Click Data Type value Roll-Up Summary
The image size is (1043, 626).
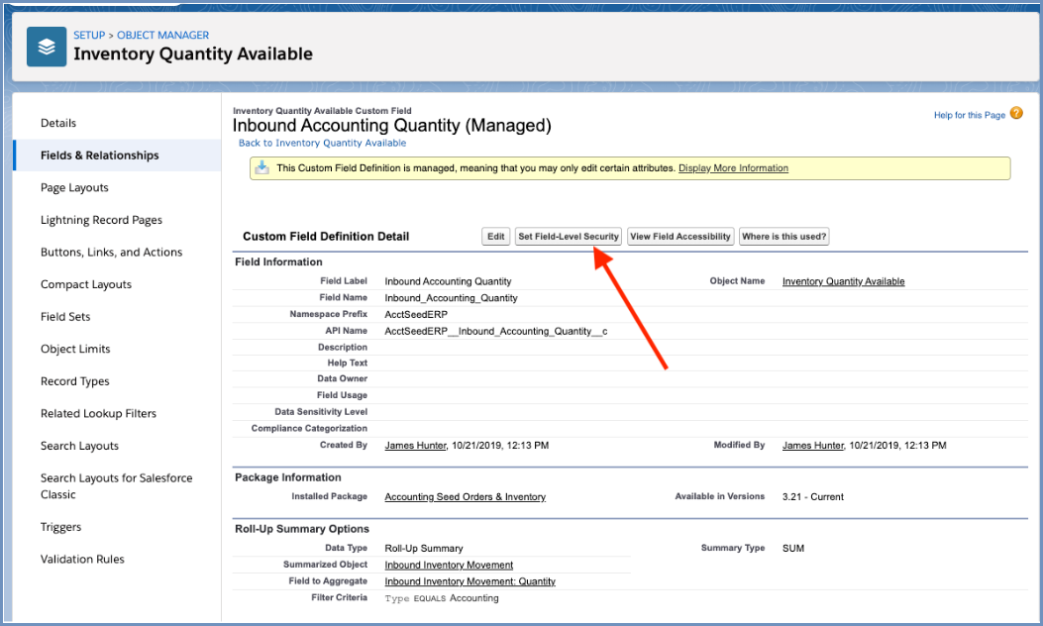424,548
